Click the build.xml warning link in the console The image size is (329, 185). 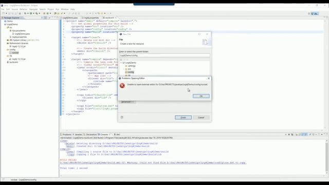pyautogui.click(x=153, y=162)
